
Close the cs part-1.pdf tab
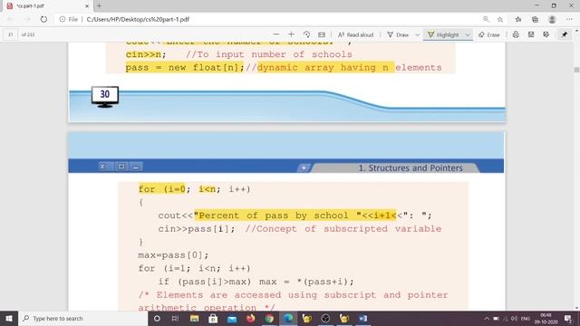coord(87,6)
